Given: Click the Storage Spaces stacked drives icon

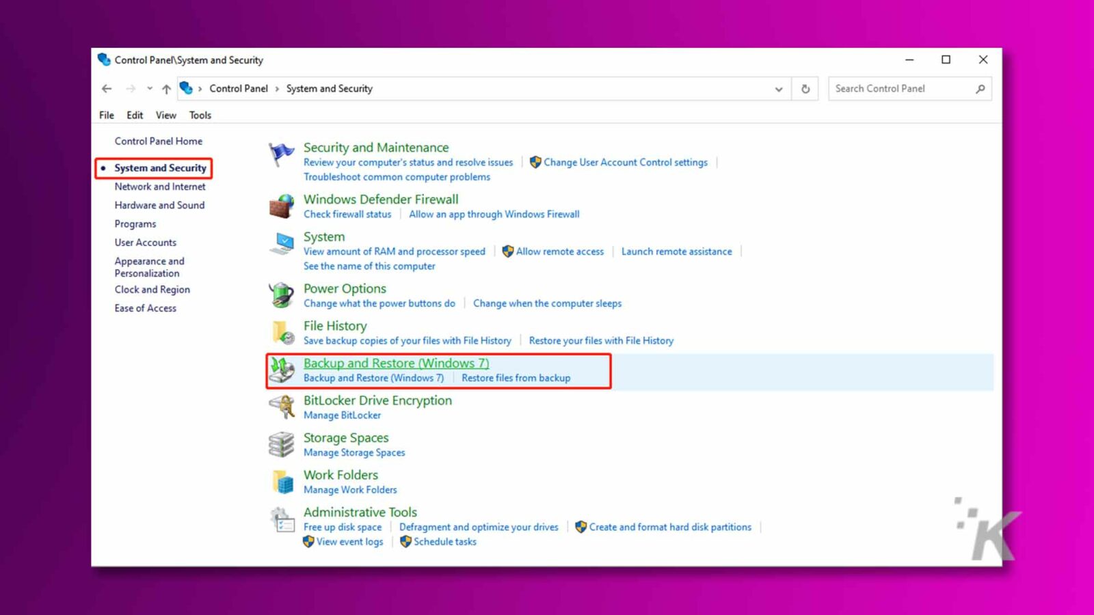Looking at the screenshot, I should click(x=281, y=445).
